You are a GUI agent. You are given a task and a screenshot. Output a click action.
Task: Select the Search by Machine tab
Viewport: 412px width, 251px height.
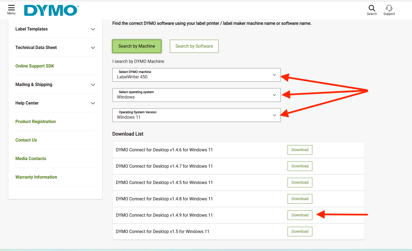pos(137,46)
